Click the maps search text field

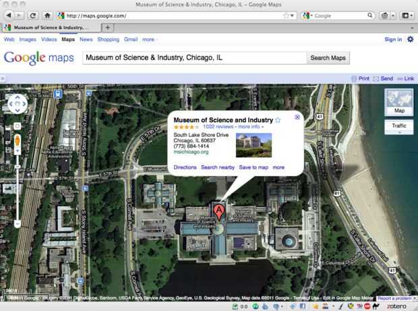[x=195, y=57]
